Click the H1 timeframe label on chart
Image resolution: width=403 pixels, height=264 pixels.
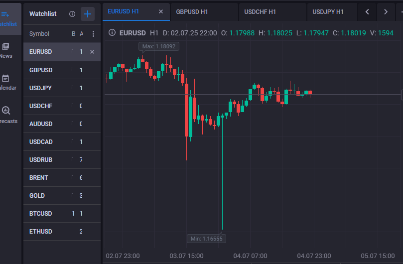154,33
